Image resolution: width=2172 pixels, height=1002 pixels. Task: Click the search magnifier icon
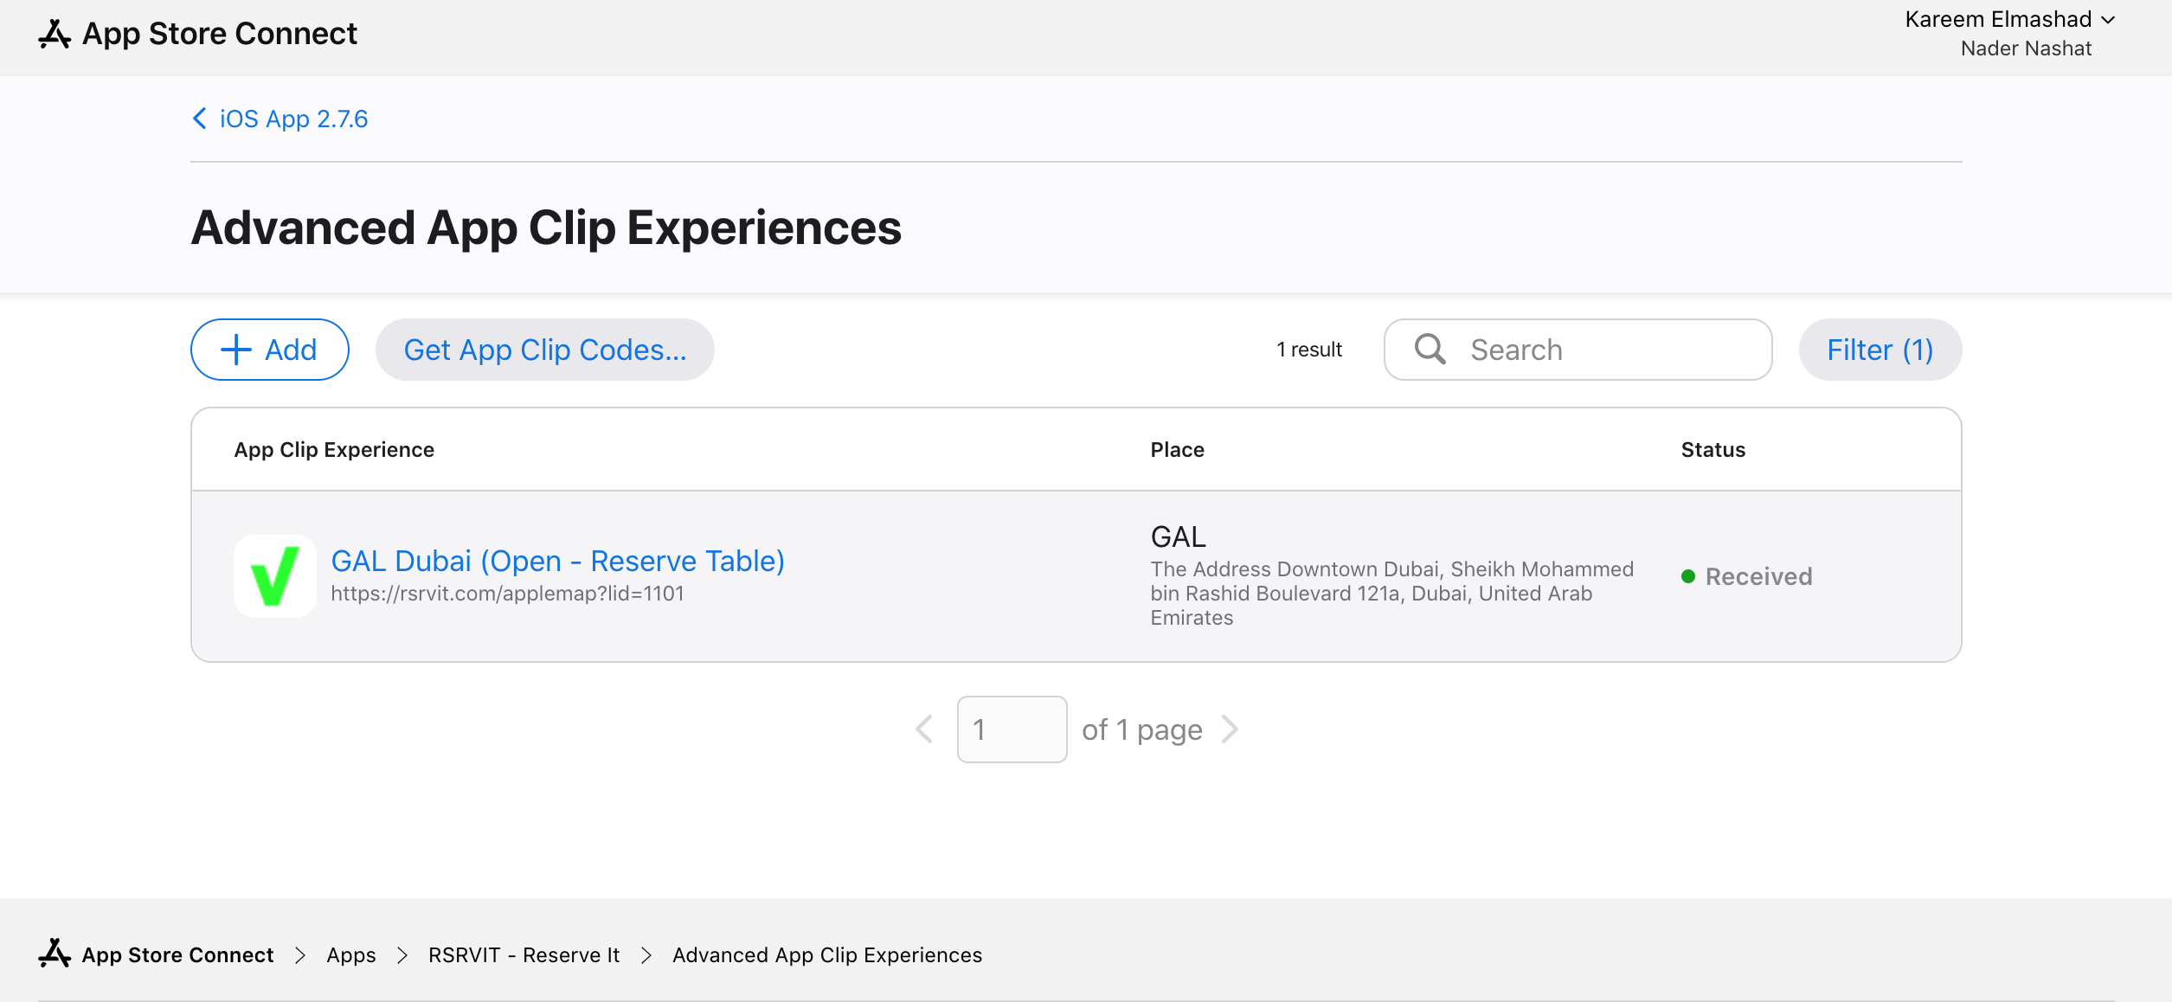(x=1430, y=350)
